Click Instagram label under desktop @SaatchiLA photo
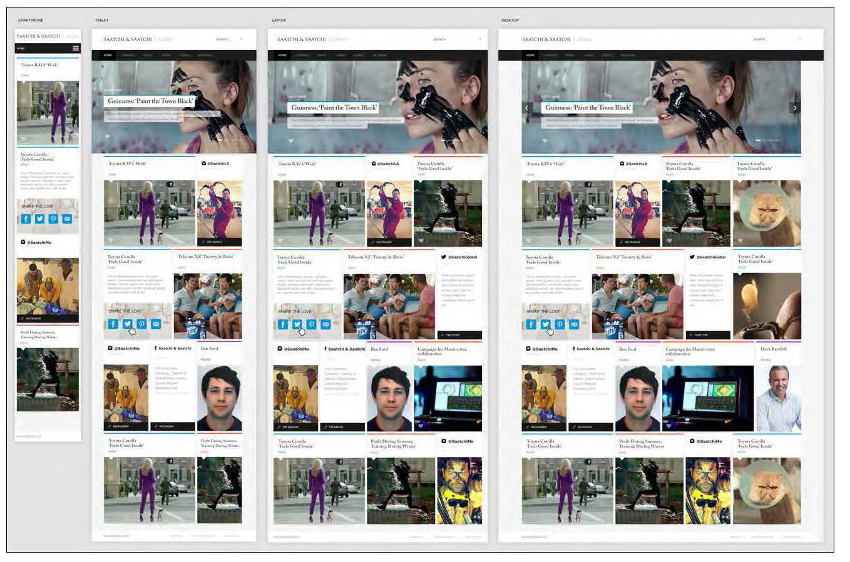The width and height of the screenshot is (850, 562). [638, 242]
